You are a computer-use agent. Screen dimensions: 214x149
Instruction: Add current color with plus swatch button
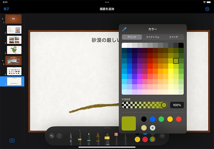point(153,128)
